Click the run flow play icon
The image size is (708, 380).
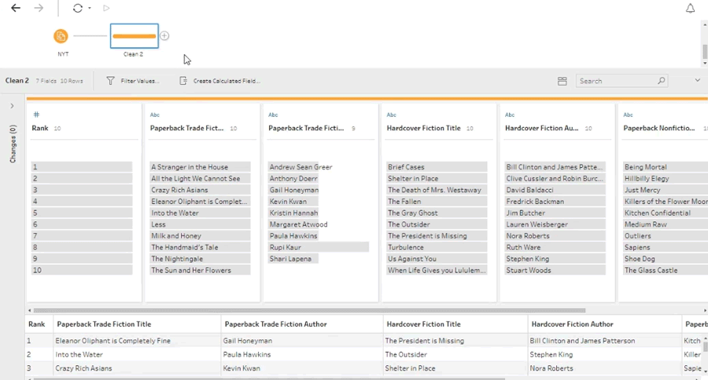point(106,9)
